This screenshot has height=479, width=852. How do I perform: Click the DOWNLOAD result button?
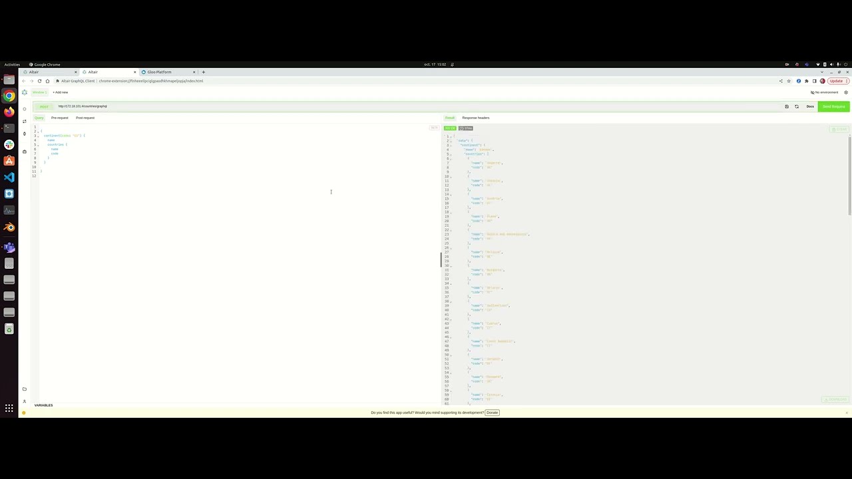835,400
